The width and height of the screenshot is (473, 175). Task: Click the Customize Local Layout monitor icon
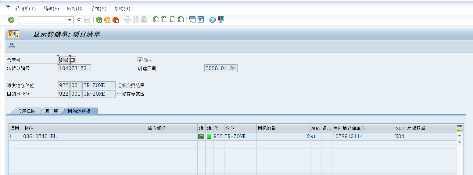pos(220,19)
